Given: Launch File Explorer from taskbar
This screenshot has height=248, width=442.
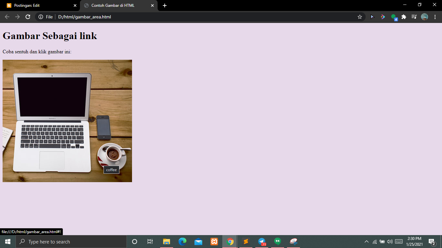Looking at the screenshot, I should point(166,242).
